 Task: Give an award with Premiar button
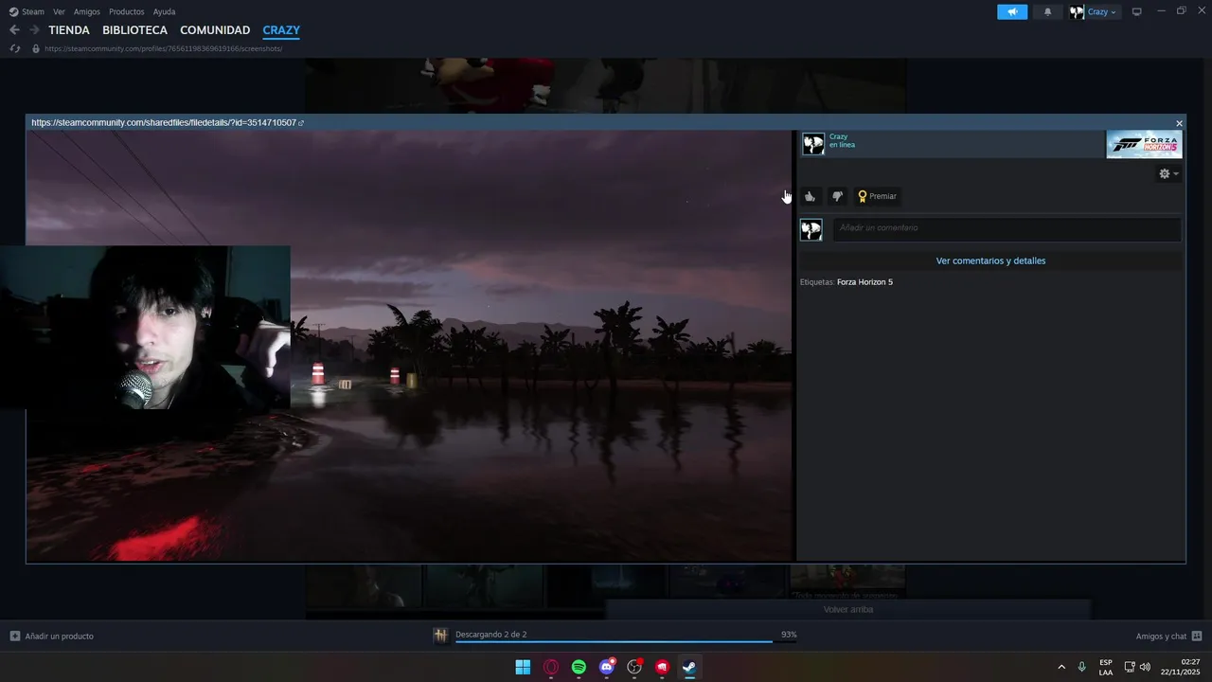878,196
